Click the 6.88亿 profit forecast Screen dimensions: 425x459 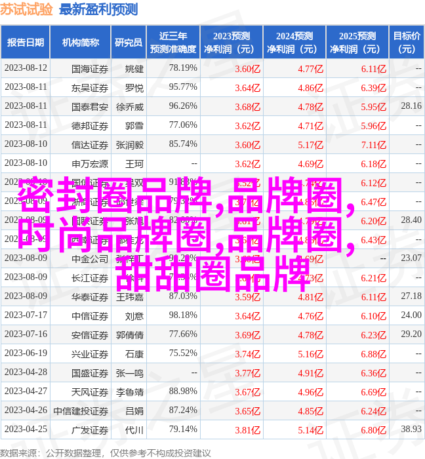373,354
